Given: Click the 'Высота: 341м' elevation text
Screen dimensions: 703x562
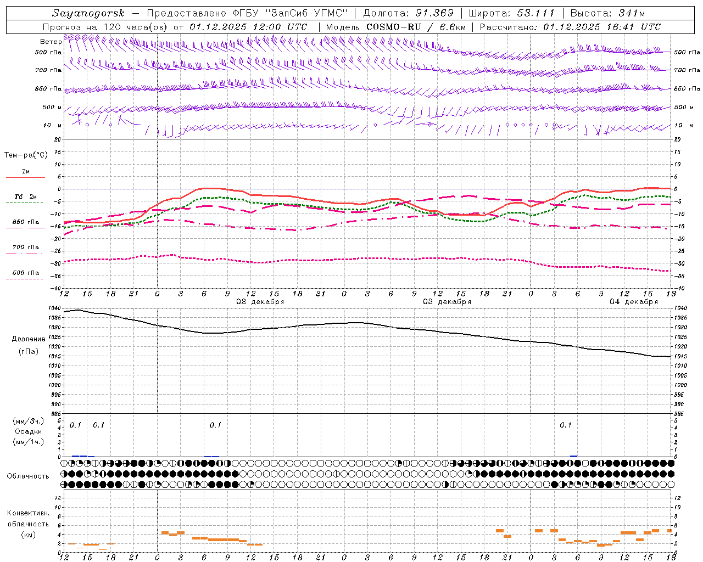Looking at the screenshot, I should tap(607, 13).
